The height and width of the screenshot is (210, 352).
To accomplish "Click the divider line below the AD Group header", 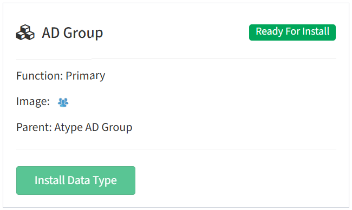I will click(x=176, y=59).
